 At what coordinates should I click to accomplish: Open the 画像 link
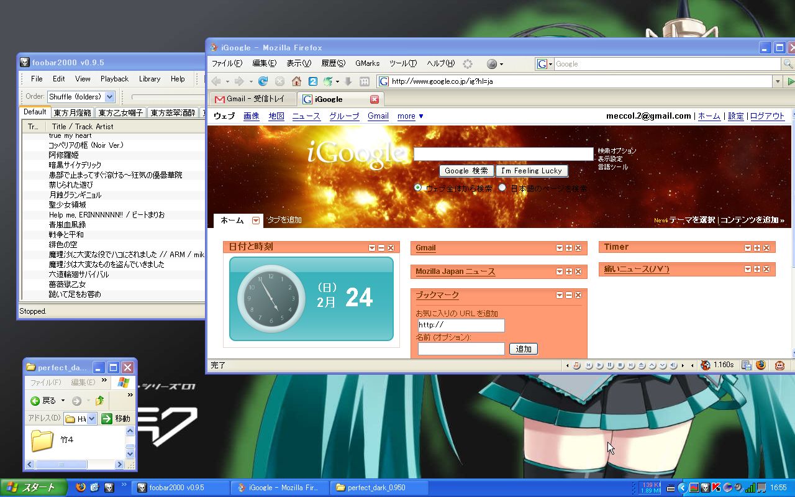(x=251, y=116)
